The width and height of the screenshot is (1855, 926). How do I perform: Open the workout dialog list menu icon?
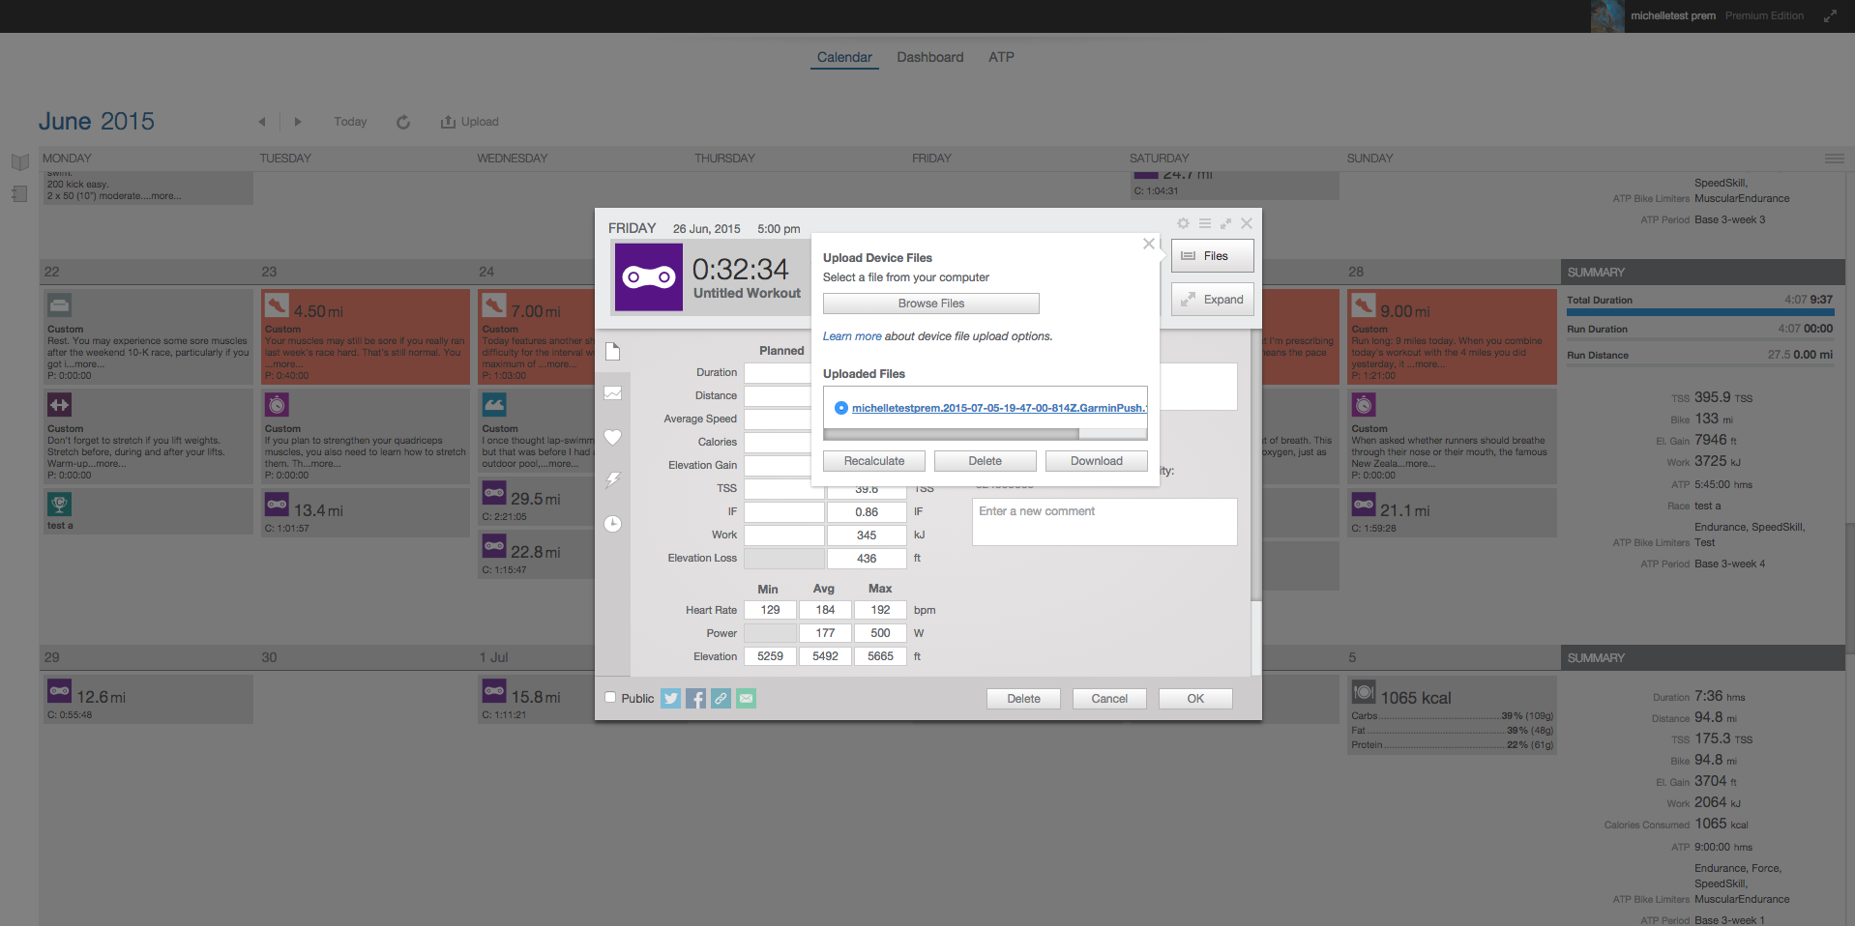pos(1205,223)
